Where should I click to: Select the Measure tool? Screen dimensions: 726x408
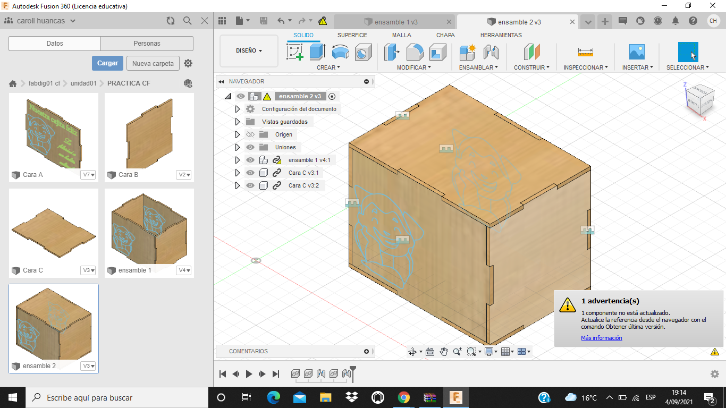click(x=585, y=52)
